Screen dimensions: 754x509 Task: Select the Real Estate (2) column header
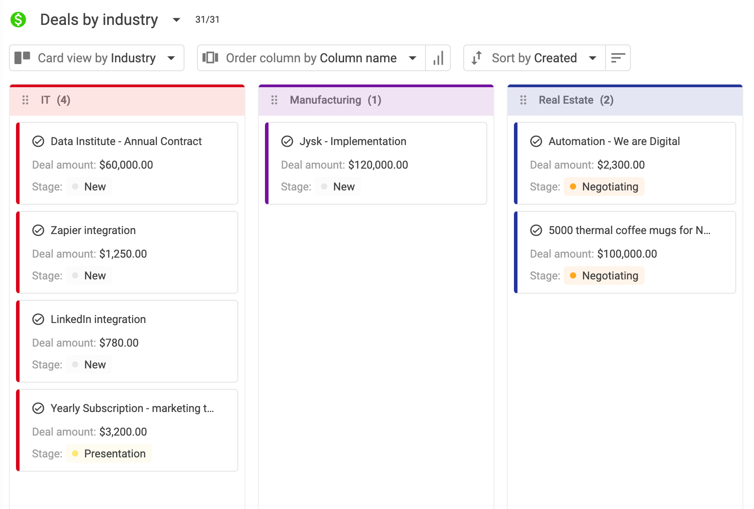[x=625, y=100]
